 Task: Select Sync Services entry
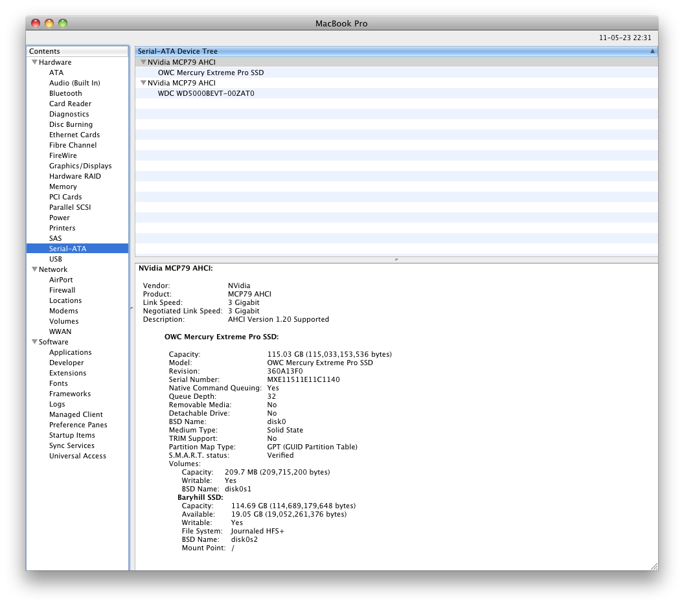tap(71, 445)
